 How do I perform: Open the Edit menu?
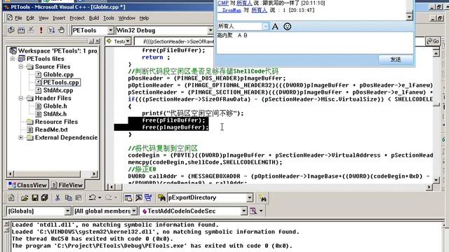click(x=30, y=18)
